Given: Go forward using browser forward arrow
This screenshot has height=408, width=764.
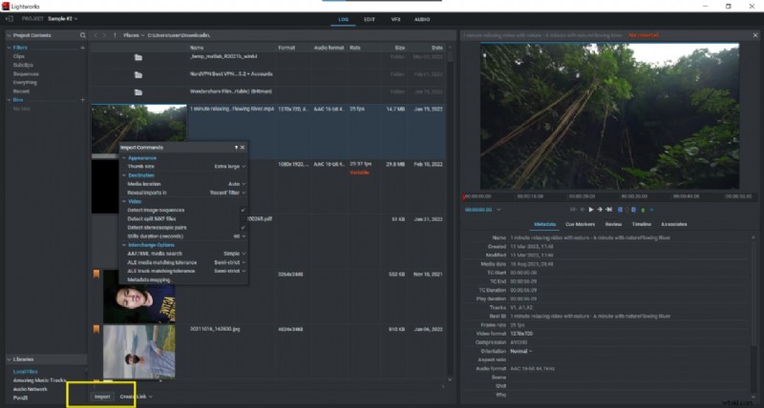Looking at the screenshot, I should click(x=104, y=35).
